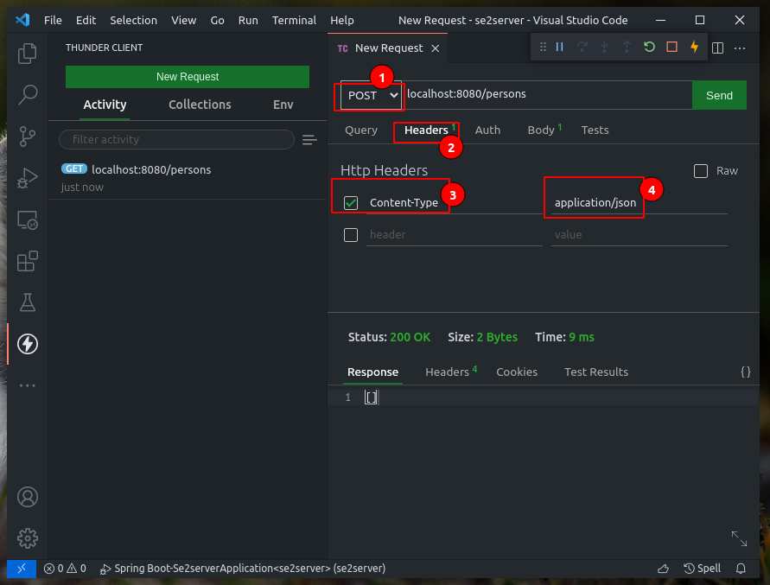Check the empty header row checkbox
This screenshot has height=585, width=770.
(351, 235)
